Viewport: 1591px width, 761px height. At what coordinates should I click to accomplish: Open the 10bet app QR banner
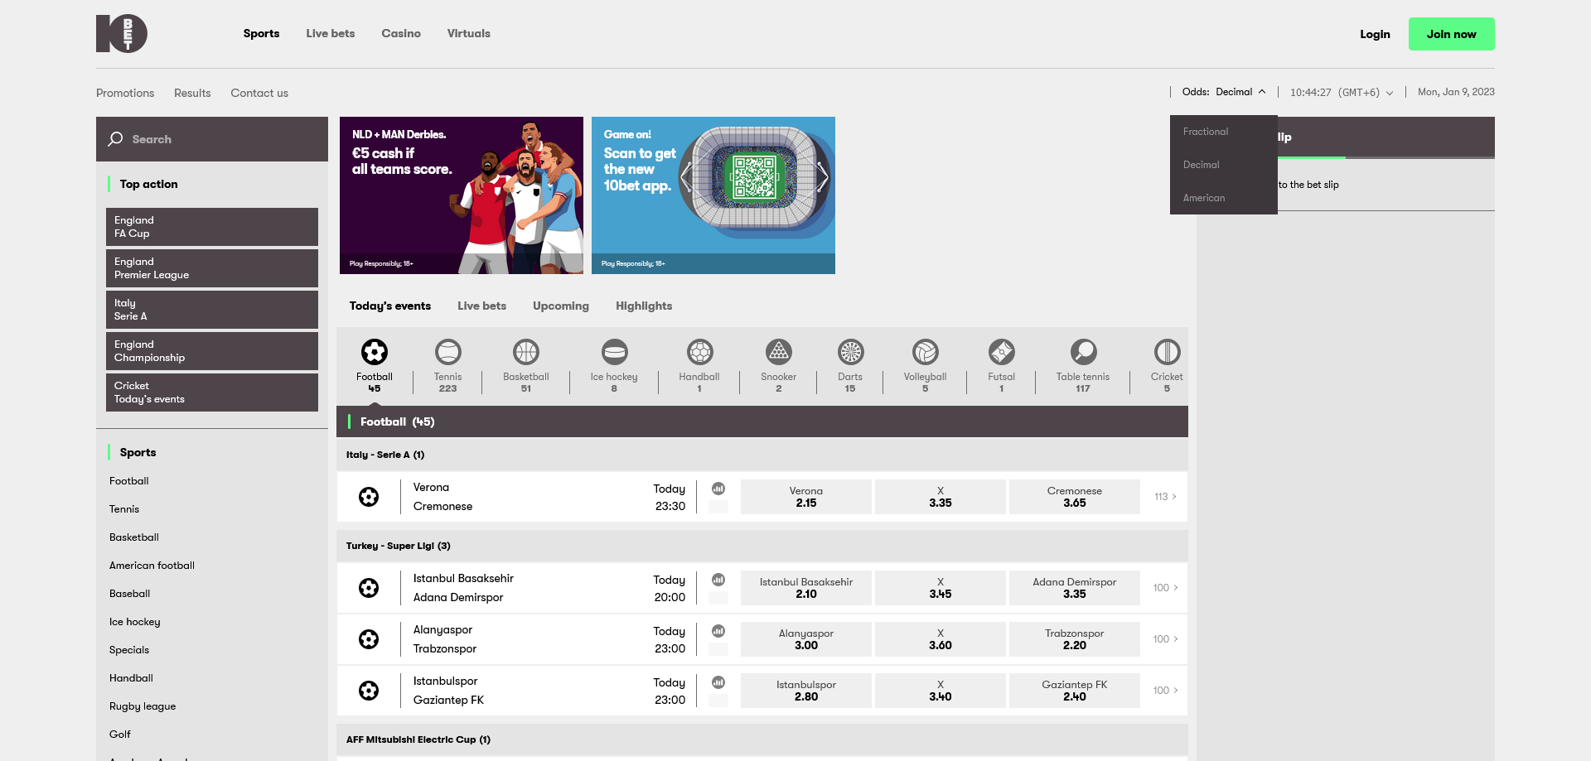click(713, 195)
